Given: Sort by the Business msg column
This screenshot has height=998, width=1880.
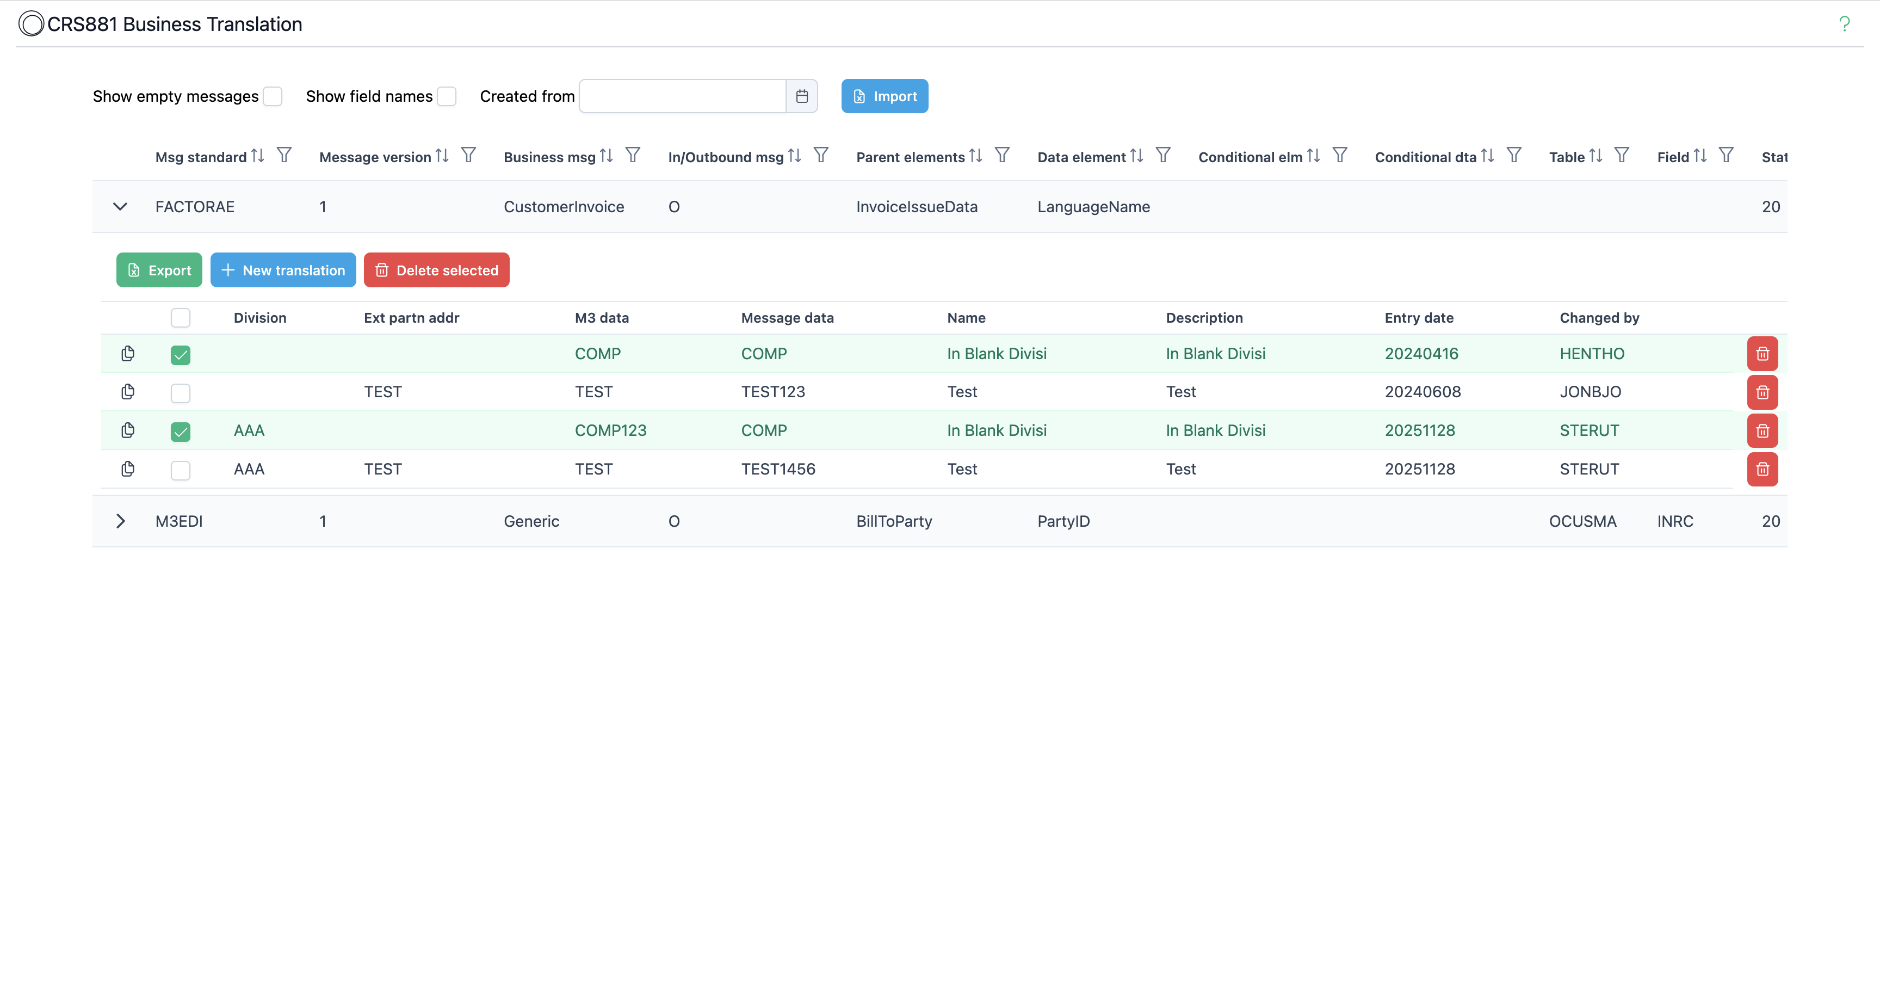Looking at the screenshot, I should point(607,155).
